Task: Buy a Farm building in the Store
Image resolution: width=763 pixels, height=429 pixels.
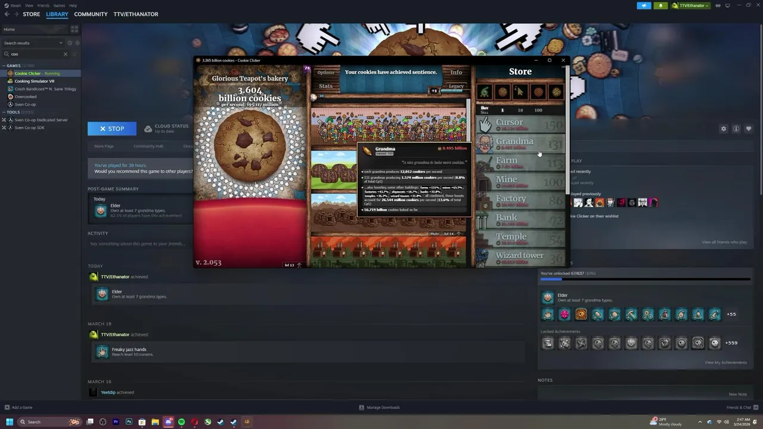Action: [x=520, y=162]
